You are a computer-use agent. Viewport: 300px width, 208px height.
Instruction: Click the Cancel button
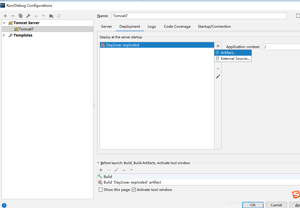[x=276, y=205]
